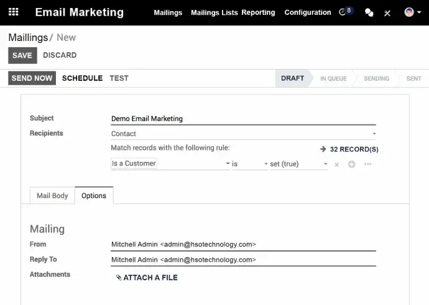Open the activities clock icon with badge
Viewport: 429px width, 305px height.
pos(345,12)
